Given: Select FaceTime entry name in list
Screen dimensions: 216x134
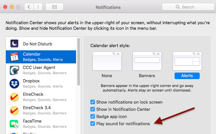Looking at the screenshot, I should (32, 121).
